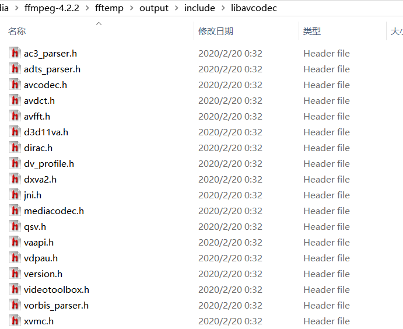Select the file name adts_parser.h

(52, 69)
